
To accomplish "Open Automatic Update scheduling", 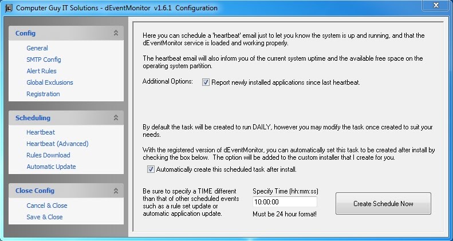I will pos(51,167).
